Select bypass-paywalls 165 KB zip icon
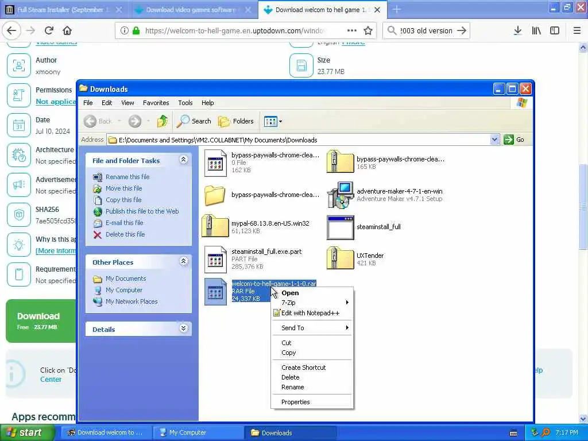This screenshot has height=441, width=588. click(340, 161)
